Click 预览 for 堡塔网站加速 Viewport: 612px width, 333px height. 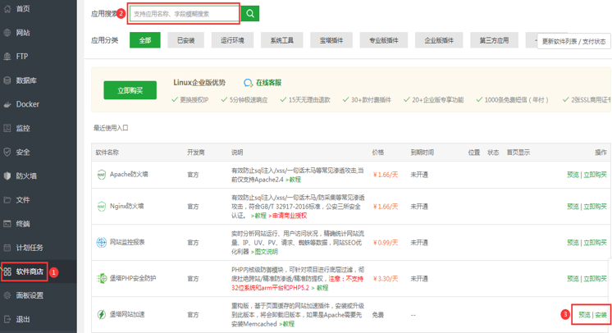coord(584,315)
